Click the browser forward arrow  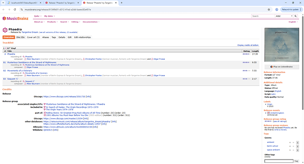[9, 10]
